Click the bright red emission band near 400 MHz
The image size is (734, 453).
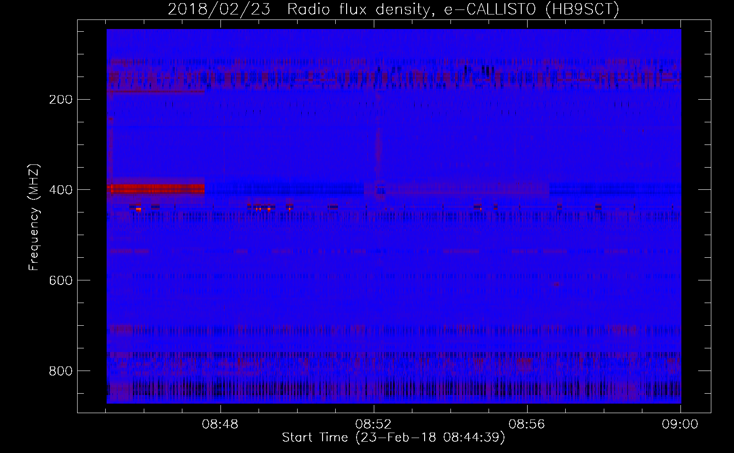point(156,188)
